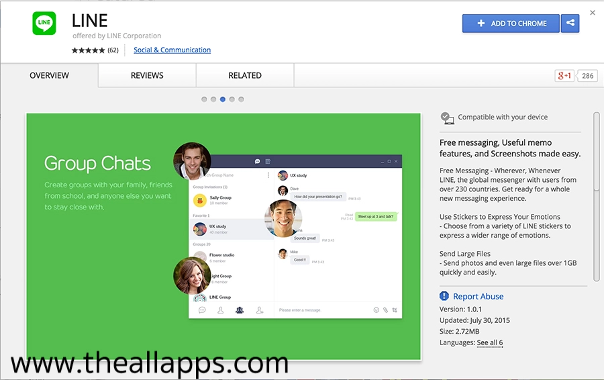Click the paperclip attachment icon

click(385, 310)
